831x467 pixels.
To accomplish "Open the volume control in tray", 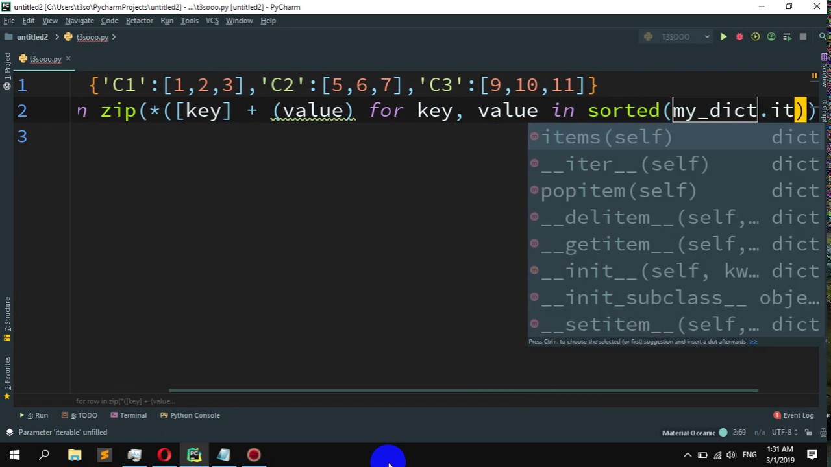I will click(x=732, y=455).
